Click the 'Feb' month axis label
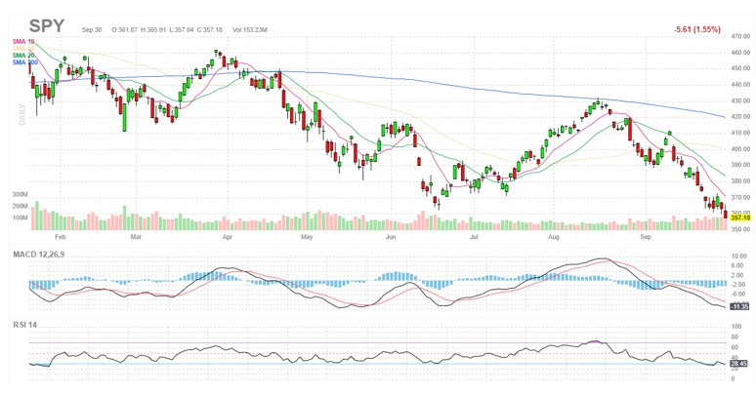This screenshot has height=395, width=756. 61,237
